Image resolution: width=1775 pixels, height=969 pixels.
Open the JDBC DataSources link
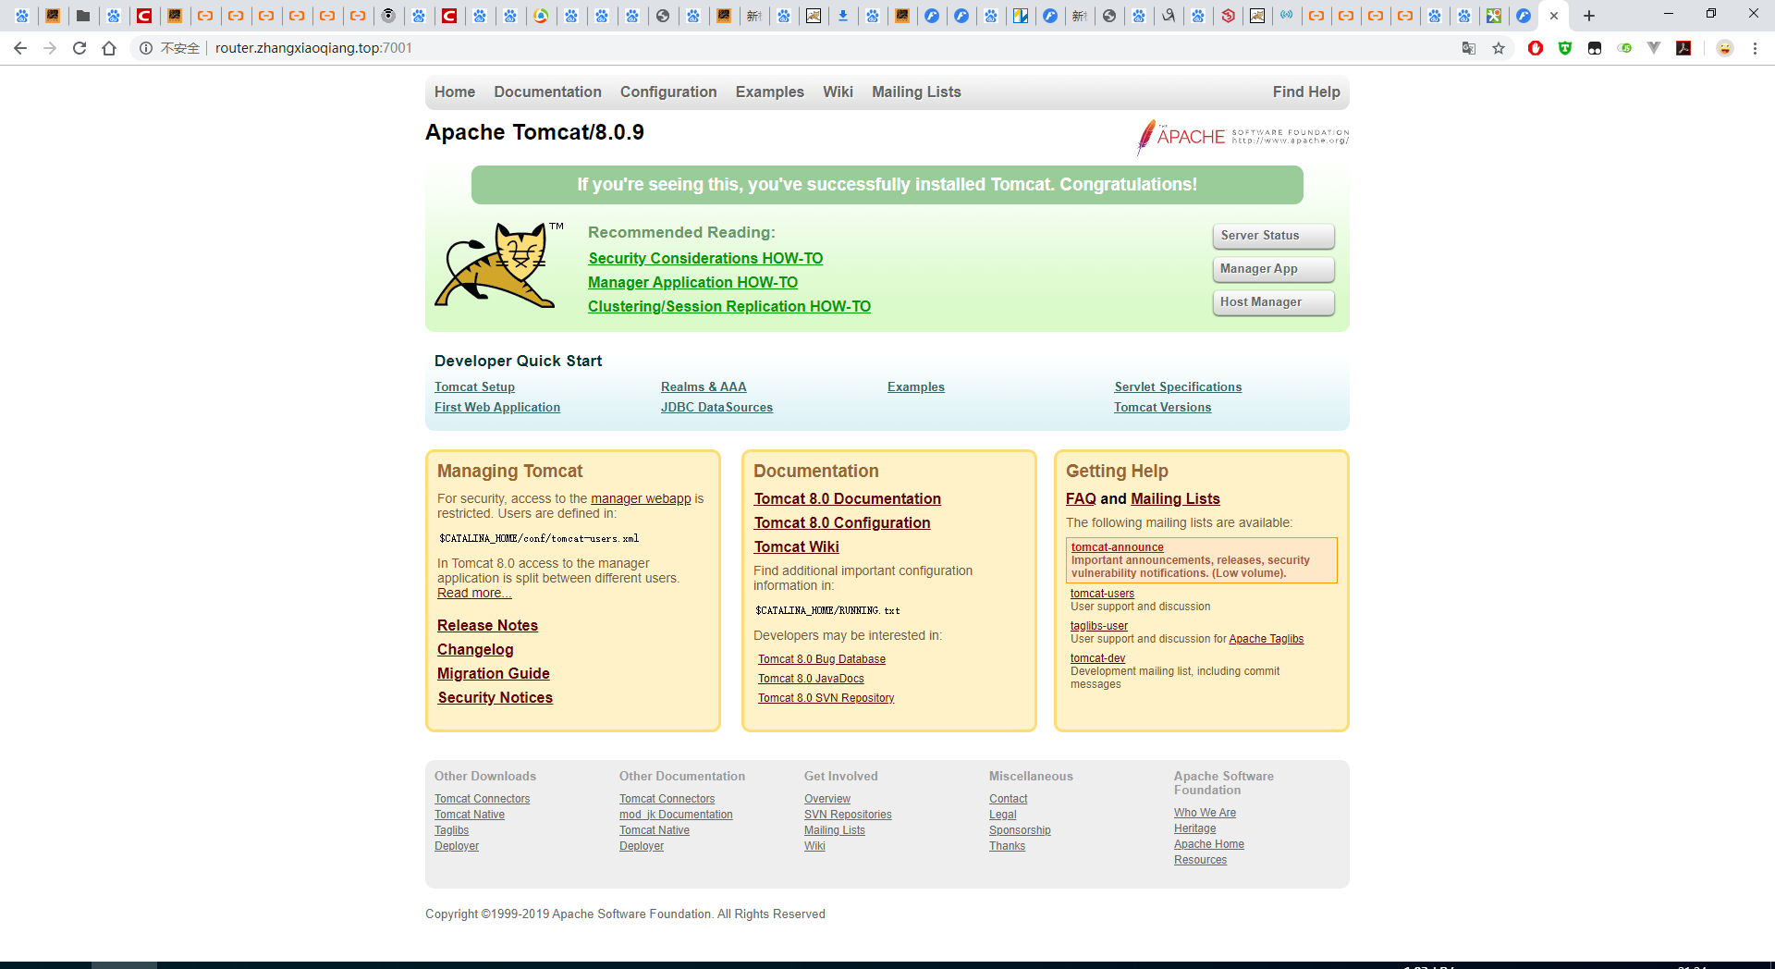[716, 408]
